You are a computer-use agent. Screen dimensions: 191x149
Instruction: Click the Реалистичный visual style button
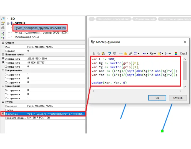145,19
